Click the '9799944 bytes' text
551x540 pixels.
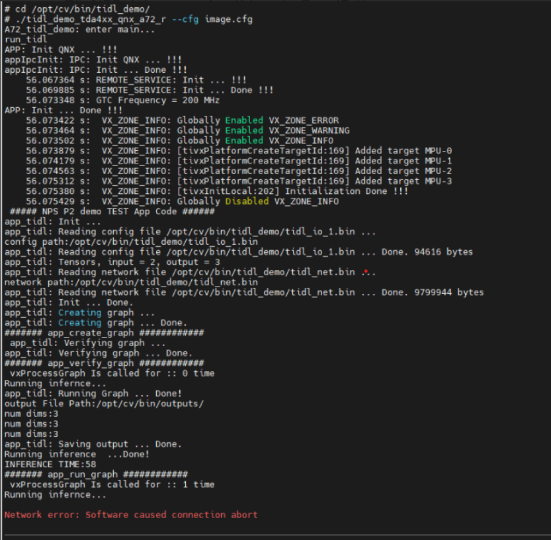click(448, 292)
